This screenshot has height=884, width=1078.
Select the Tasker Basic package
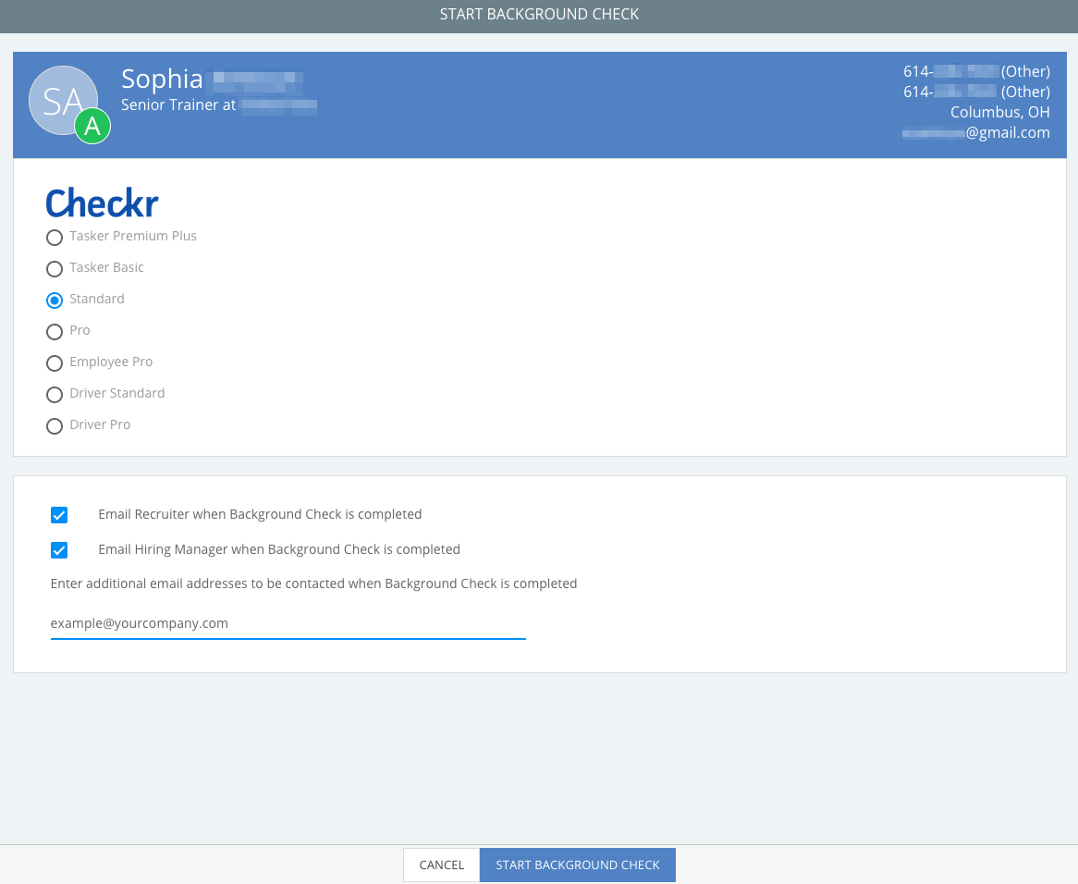click(55, 269)
